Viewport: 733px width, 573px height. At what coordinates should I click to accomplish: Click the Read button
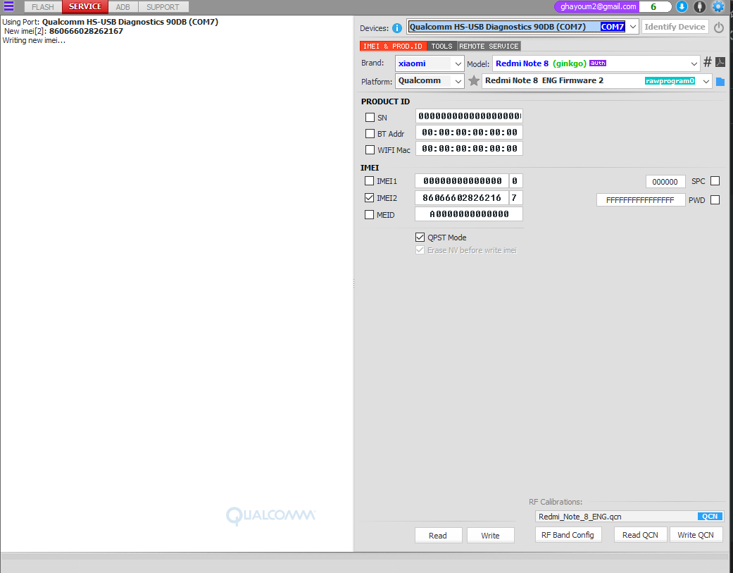(438, 535)
